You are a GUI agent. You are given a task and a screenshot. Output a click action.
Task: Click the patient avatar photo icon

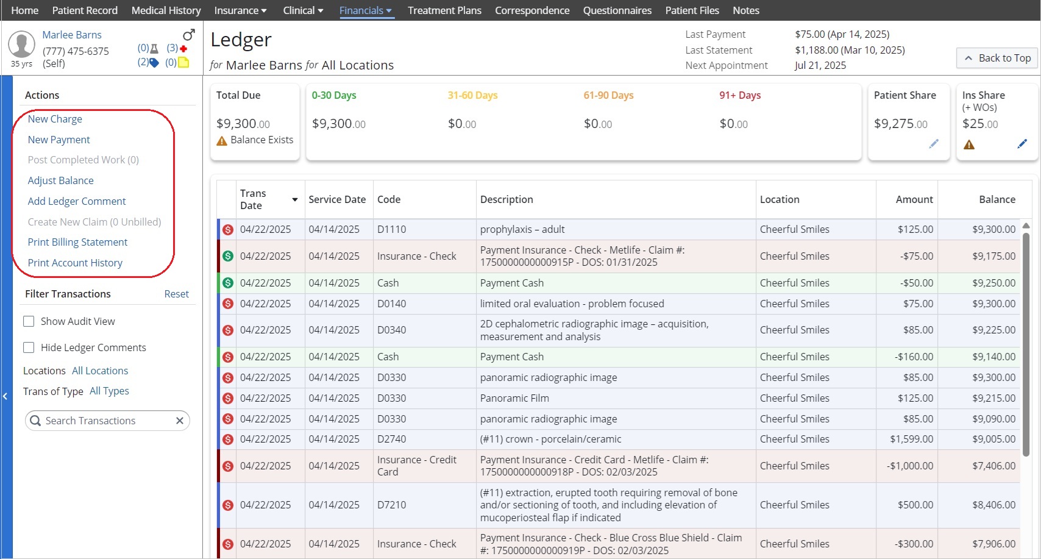point(22,45)
